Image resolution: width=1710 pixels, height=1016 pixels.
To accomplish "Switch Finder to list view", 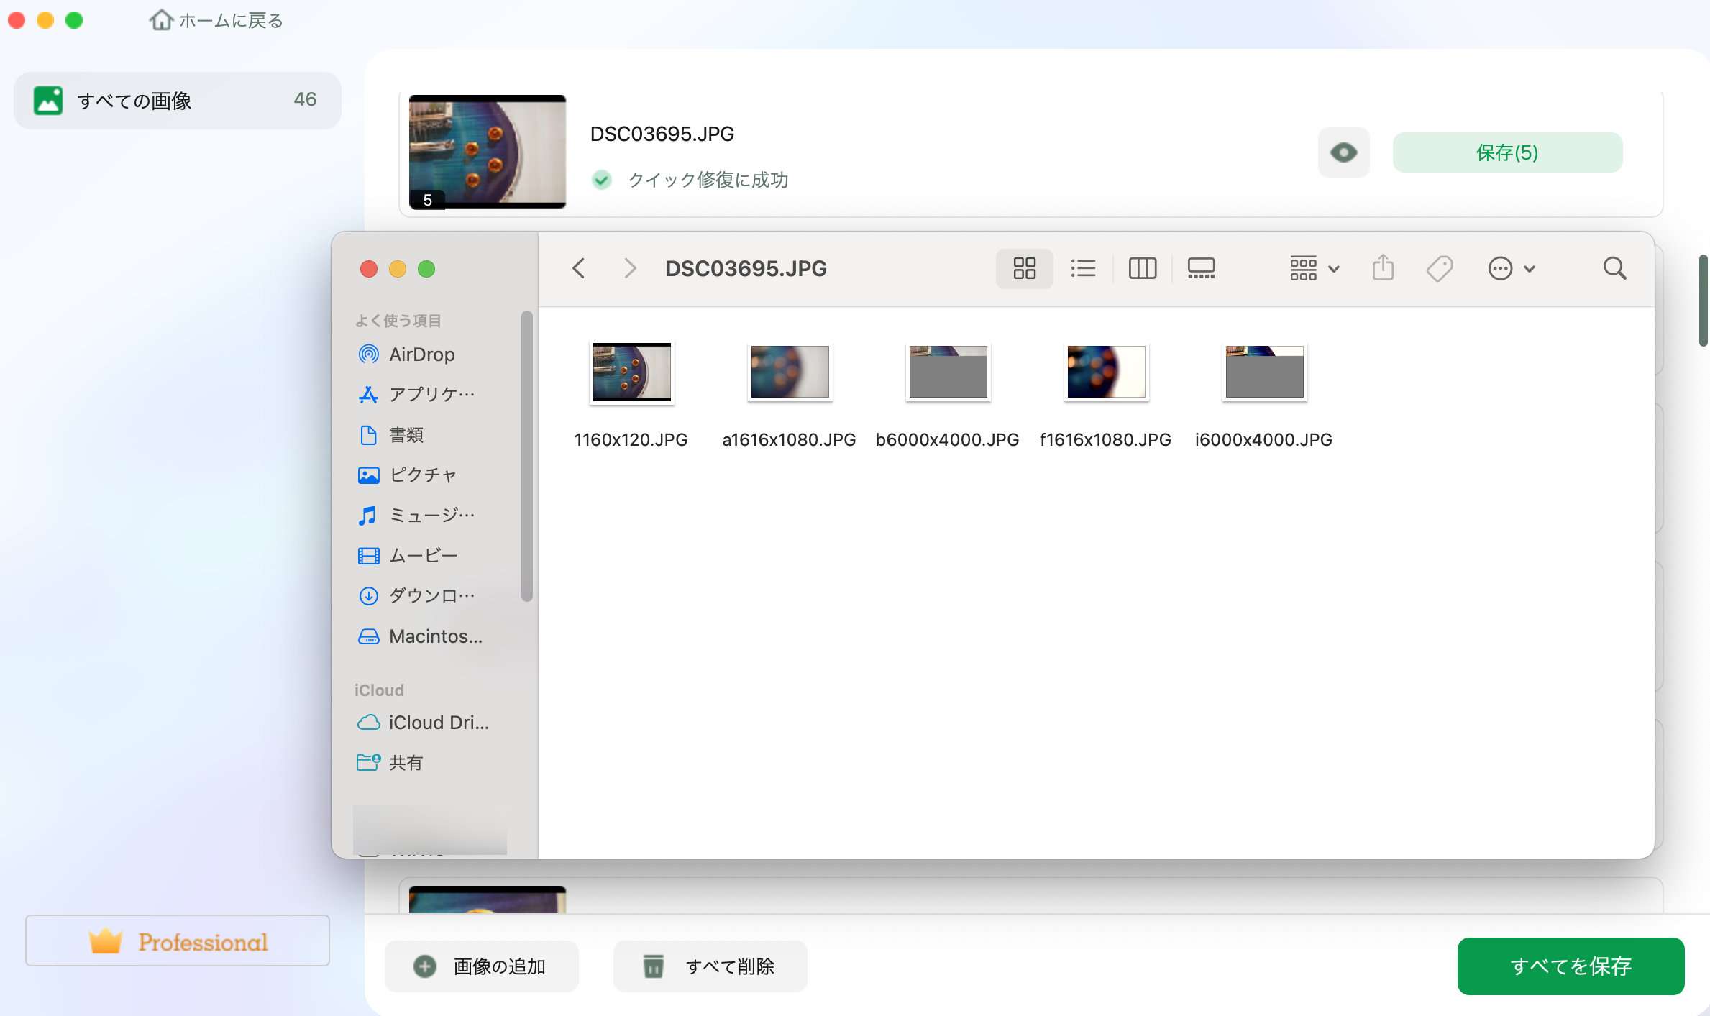I will [1083, 269].
